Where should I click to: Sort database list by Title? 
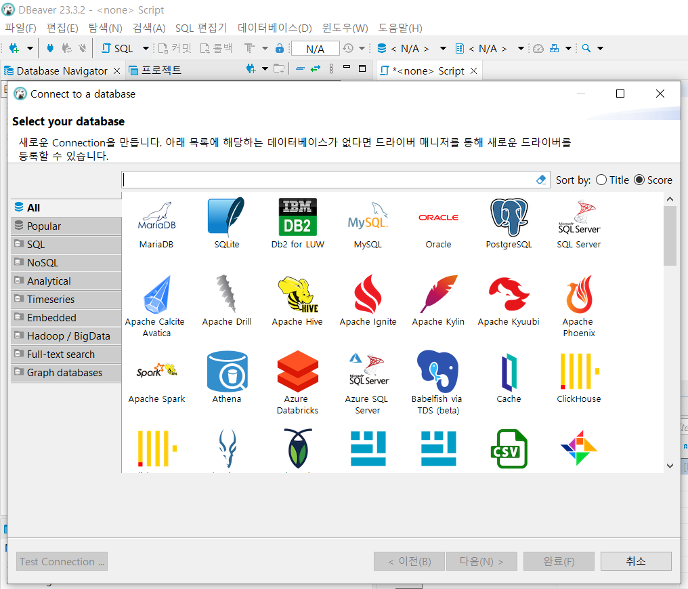pyautogui.click(x=613, y=180)
